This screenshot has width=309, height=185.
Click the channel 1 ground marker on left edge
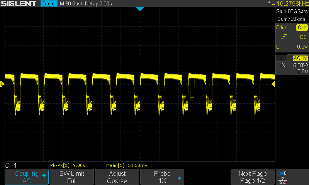(2, 84)
